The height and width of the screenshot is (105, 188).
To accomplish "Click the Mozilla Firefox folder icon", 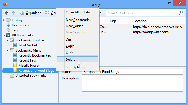I will (15, 65).
